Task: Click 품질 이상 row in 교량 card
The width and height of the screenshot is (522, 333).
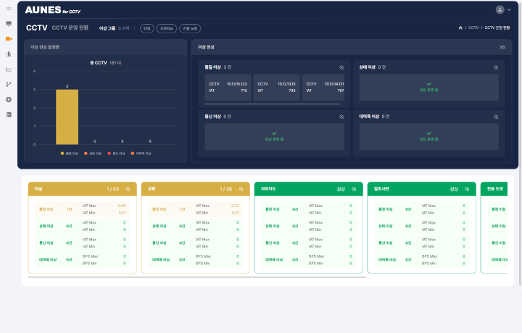Action: 196,209
